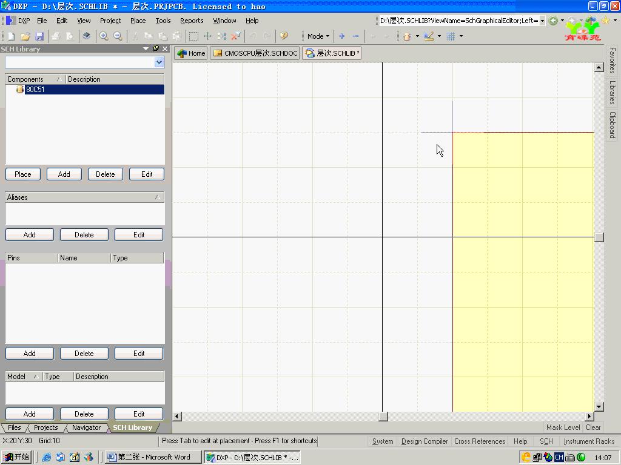Screen dimensions: 621x465
Task: Click the Place button under Components
Action: pyautogui.click(x=23, y=174)
